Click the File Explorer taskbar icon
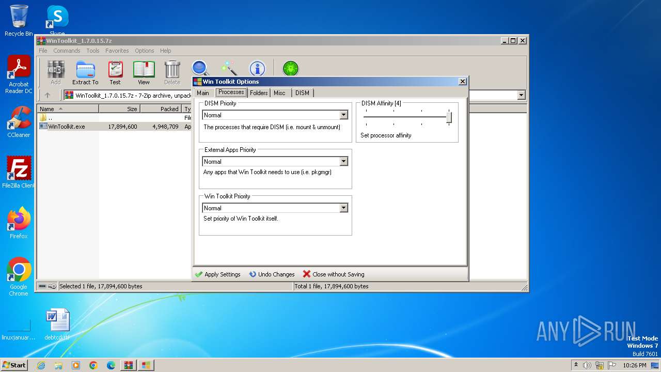 coord(58,365)
